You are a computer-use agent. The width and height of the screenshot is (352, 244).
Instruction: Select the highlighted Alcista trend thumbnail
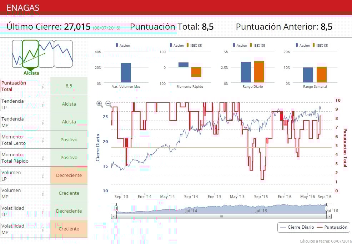tap(31, 54)
